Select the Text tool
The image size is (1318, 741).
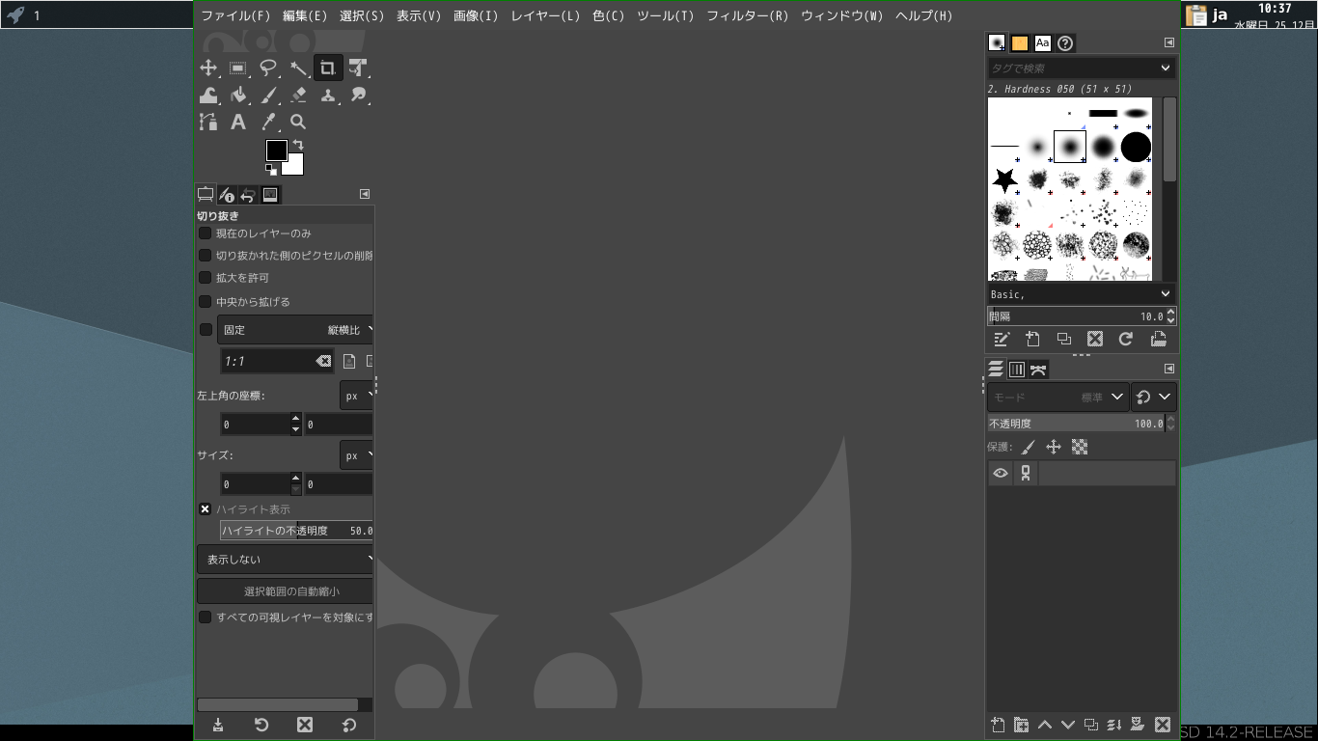(x=238, y=122)
